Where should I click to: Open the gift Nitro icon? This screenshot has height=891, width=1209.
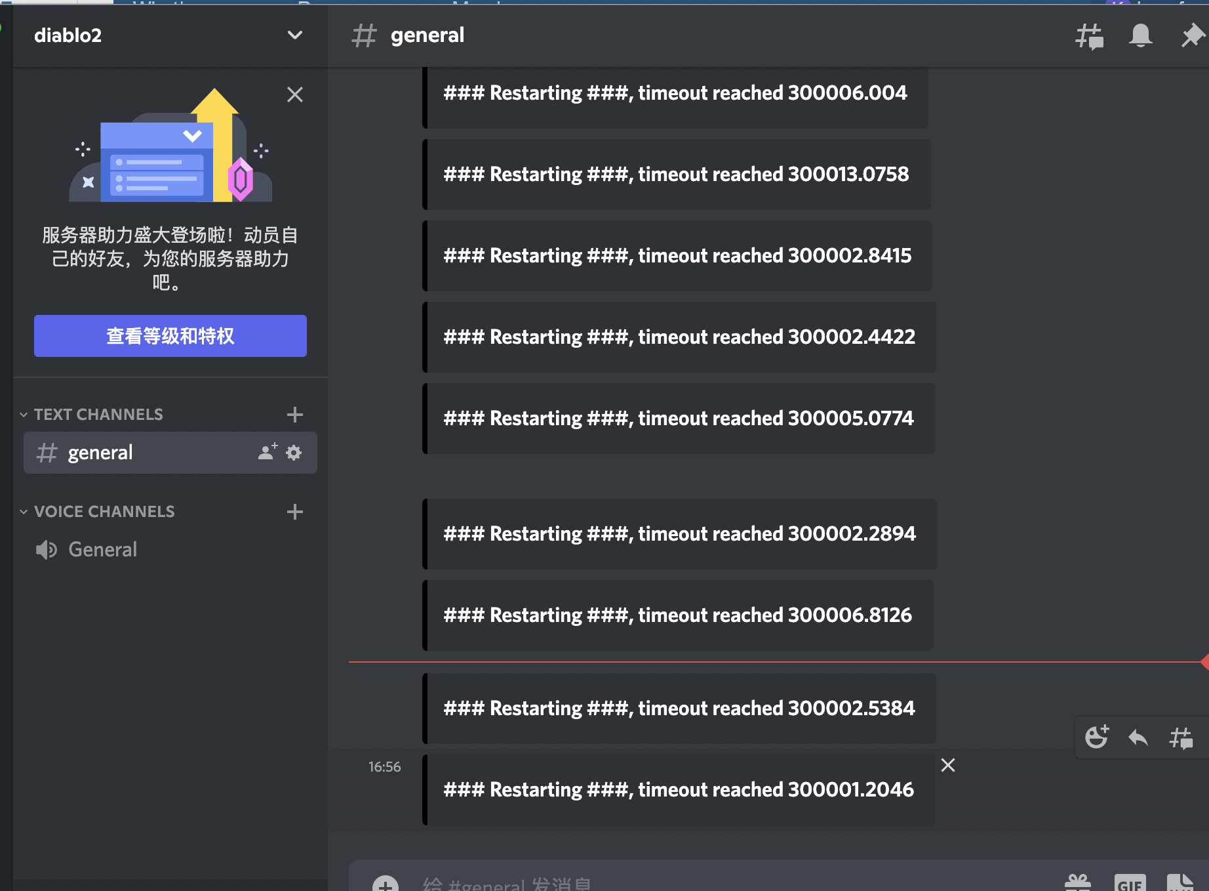pos(1078,883)
